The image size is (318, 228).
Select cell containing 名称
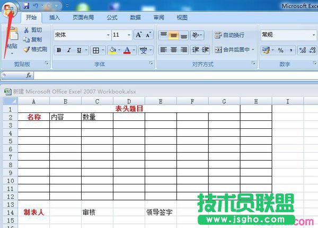tap(34, 117)
